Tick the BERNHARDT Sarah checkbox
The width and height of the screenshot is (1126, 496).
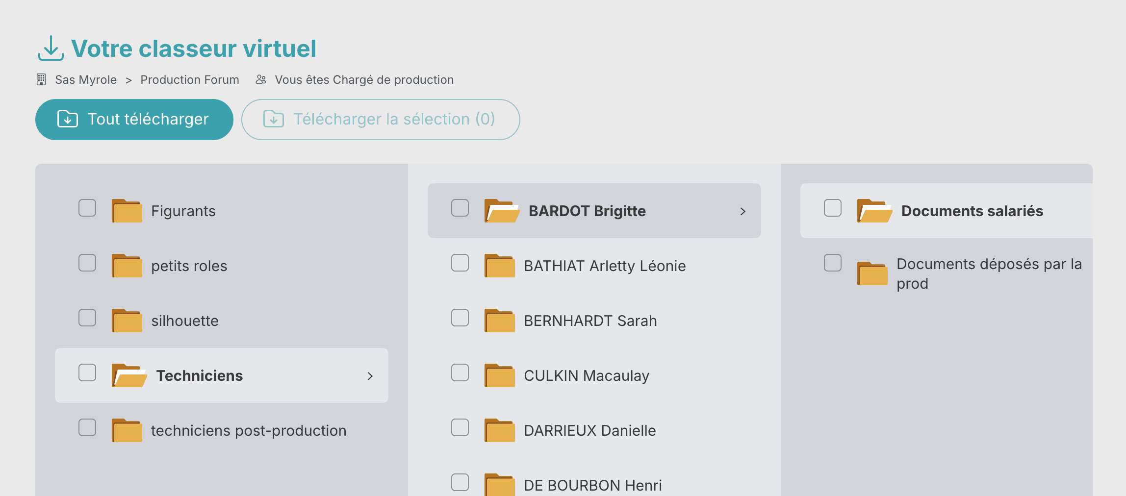[x=460, y=318]
